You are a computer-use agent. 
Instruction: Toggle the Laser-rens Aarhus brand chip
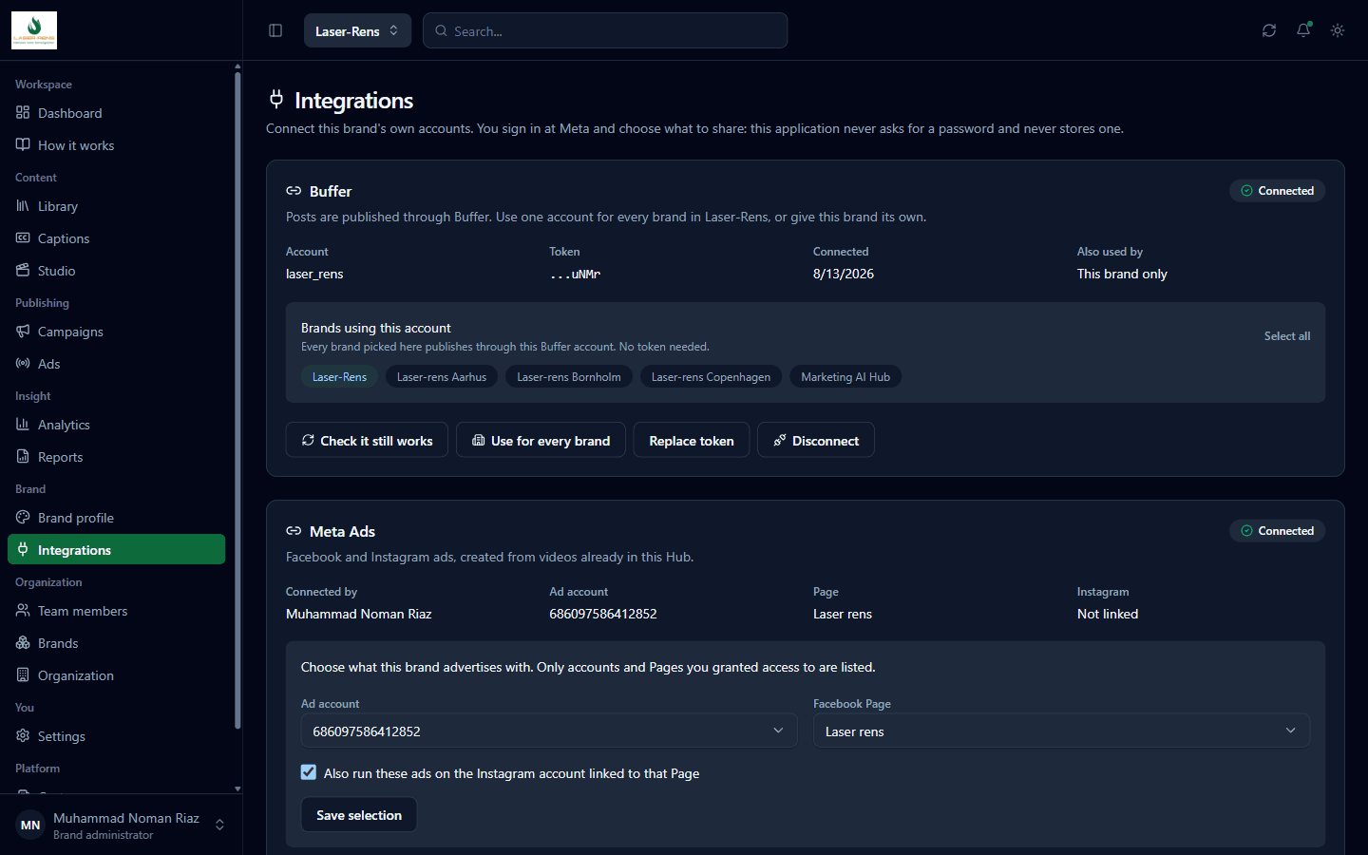coord(442,377)
